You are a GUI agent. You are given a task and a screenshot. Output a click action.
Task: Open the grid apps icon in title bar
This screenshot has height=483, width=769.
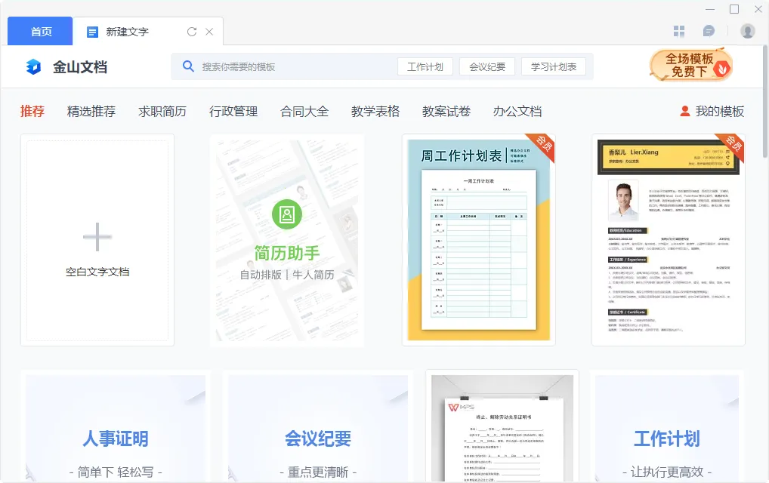click(679, 31)
